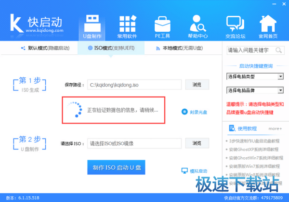Open 安装原版Win7系统详细教程
The width and height of the screenshot is (289, 202).
click(254, 166)
